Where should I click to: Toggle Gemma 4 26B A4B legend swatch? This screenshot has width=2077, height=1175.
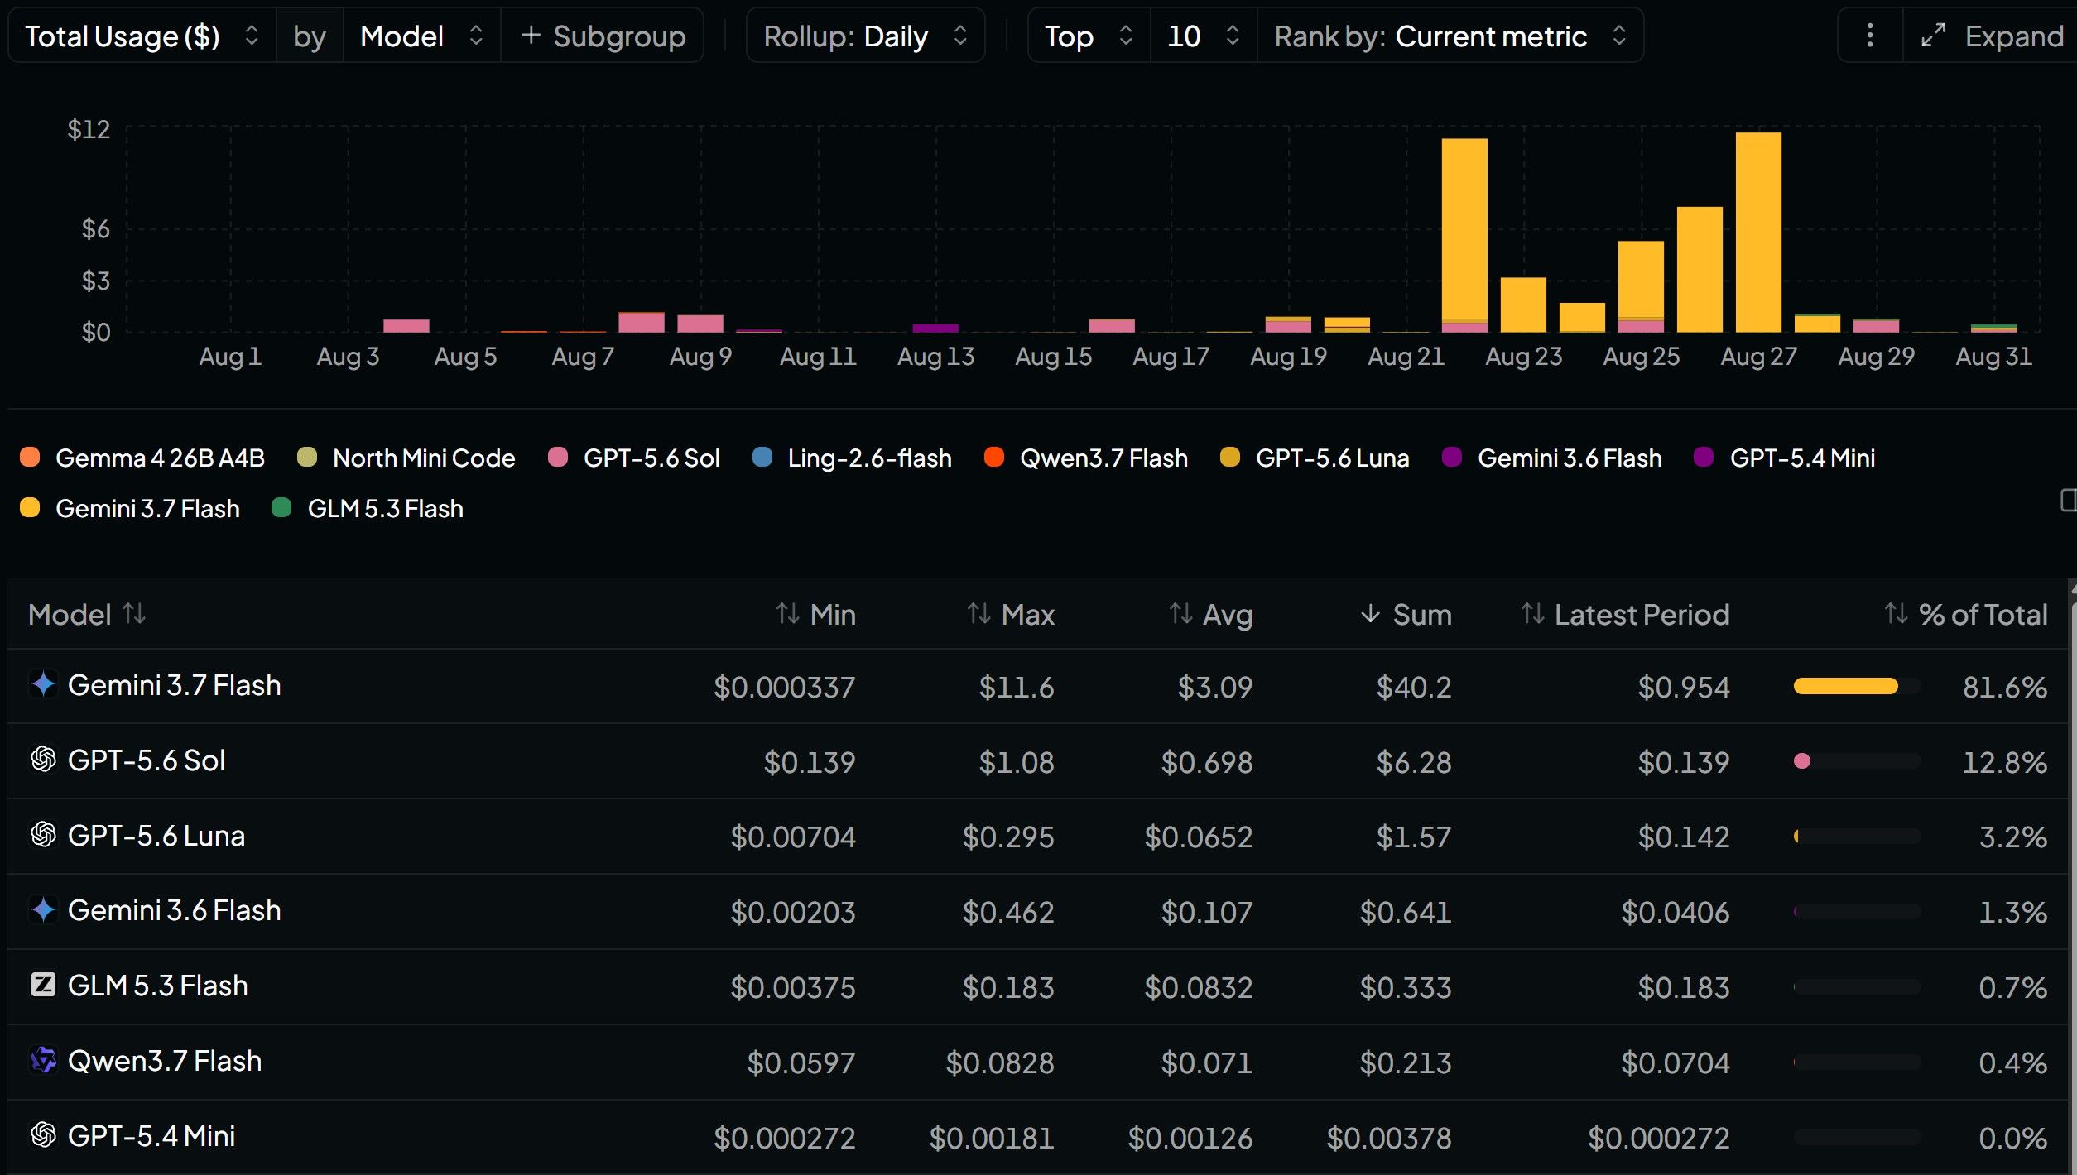click(x=30, y=458)
